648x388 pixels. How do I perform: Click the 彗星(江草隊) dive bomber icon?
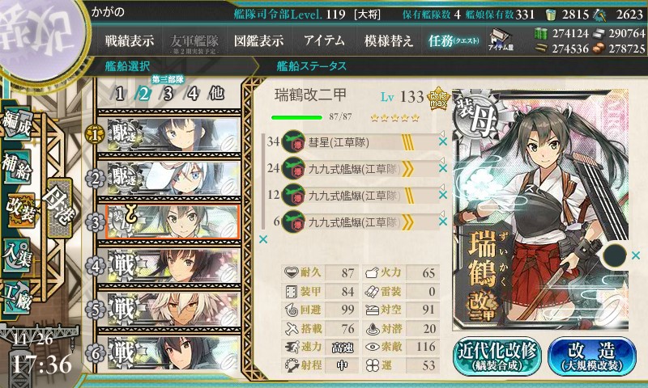pos(293,141)
